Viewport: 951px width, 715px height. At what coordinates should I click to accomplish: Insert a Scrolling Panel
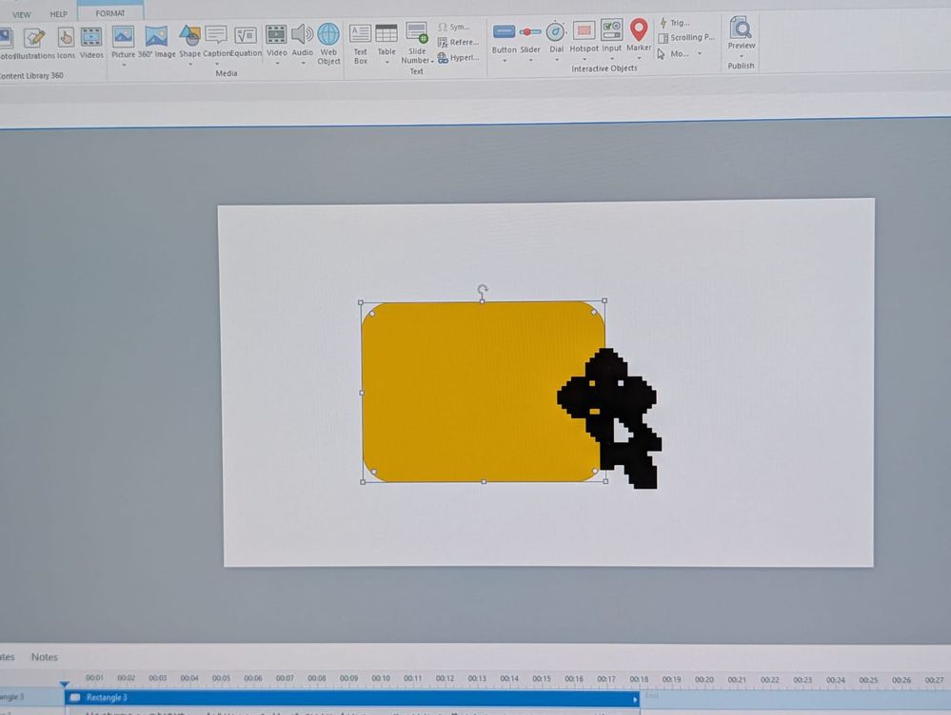tap(686, 38)
